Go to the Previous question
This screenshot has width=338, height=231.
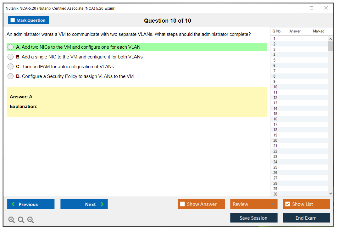tap(31, 204)
